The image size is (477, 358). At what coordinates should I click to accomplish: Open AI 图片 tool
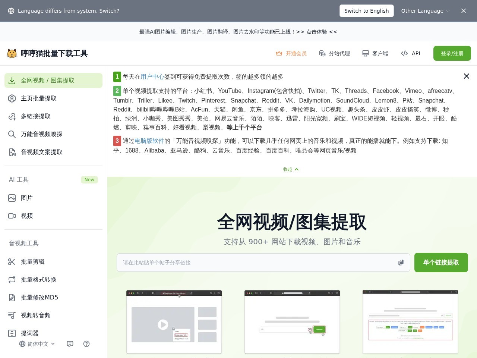tap(53, 198)
